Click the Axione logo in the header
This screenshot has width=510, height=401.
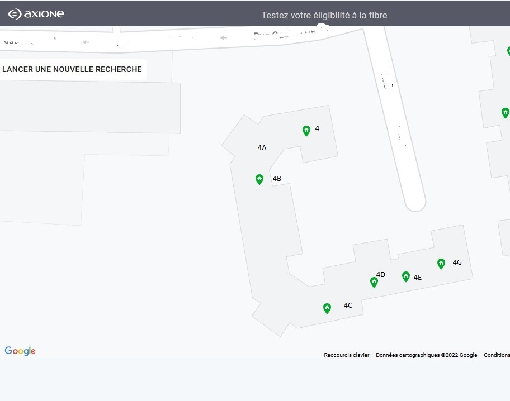(x=36, y=14)
